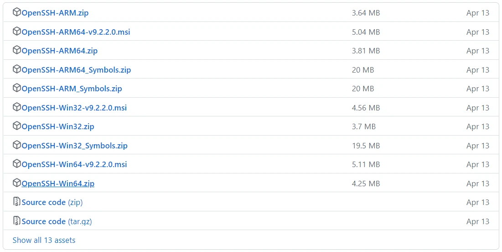The image size is (502, 252).
Task: Click the zip file icon for Source code (zip)
Action: click(x=17, y=202)
